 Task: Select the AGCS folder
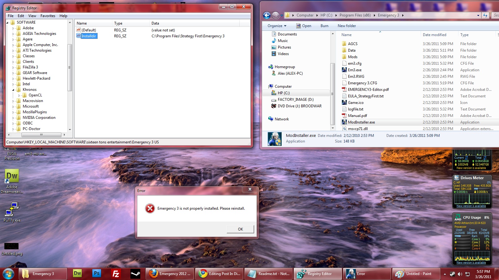click(x=352, y=44)
